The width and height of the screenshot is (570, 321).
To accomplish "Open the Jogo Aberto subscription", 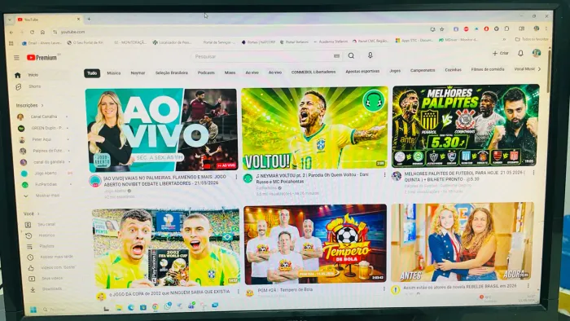I will tap(46, 174).
